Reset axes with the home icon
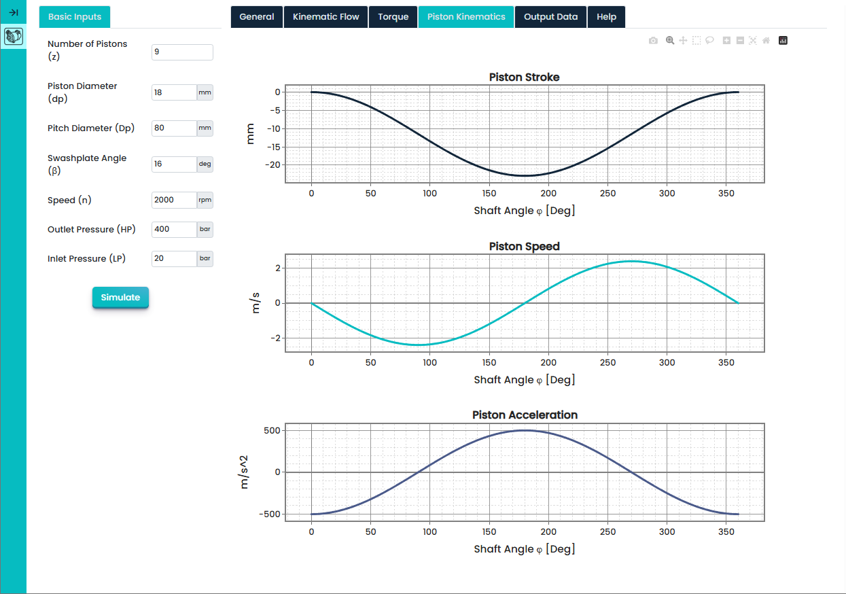 (766, 41)
